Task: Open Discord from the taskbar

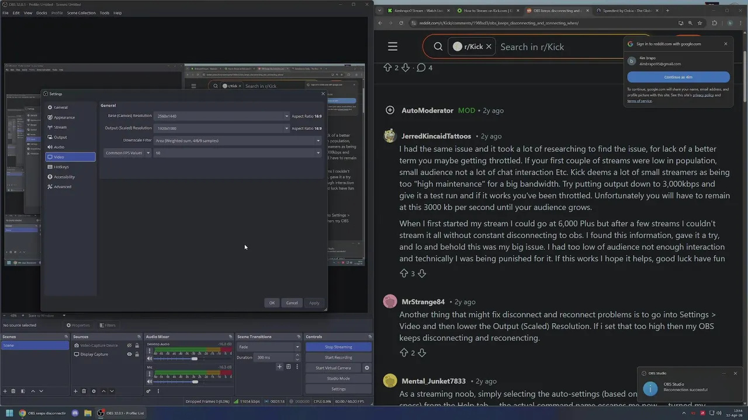Action: pyautogui.click(x=75, y=413)
